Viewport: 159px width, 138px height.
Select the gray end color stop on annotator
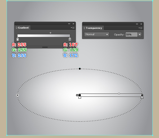(142, 98)
